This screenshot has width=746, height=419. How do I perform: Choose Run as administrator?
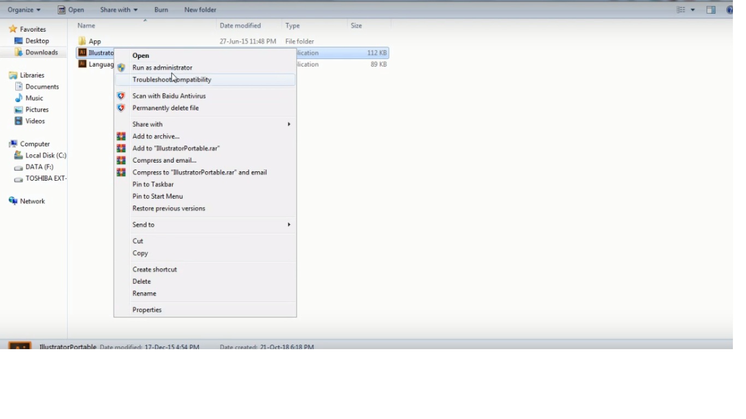click(162, 68)
